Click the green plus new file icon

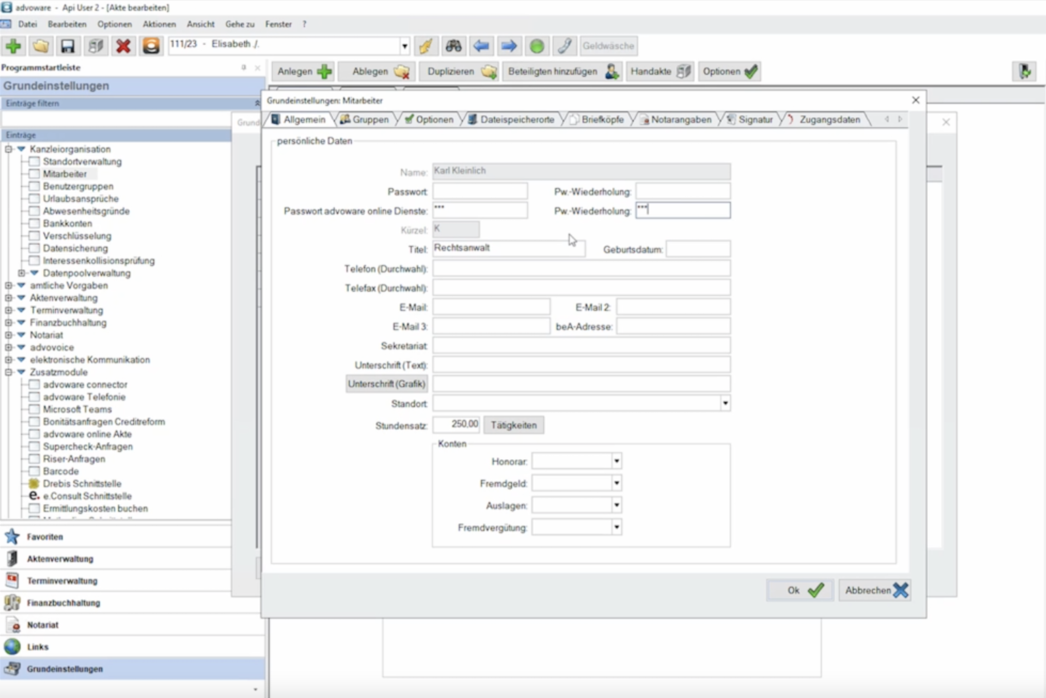tap(13, 46)
